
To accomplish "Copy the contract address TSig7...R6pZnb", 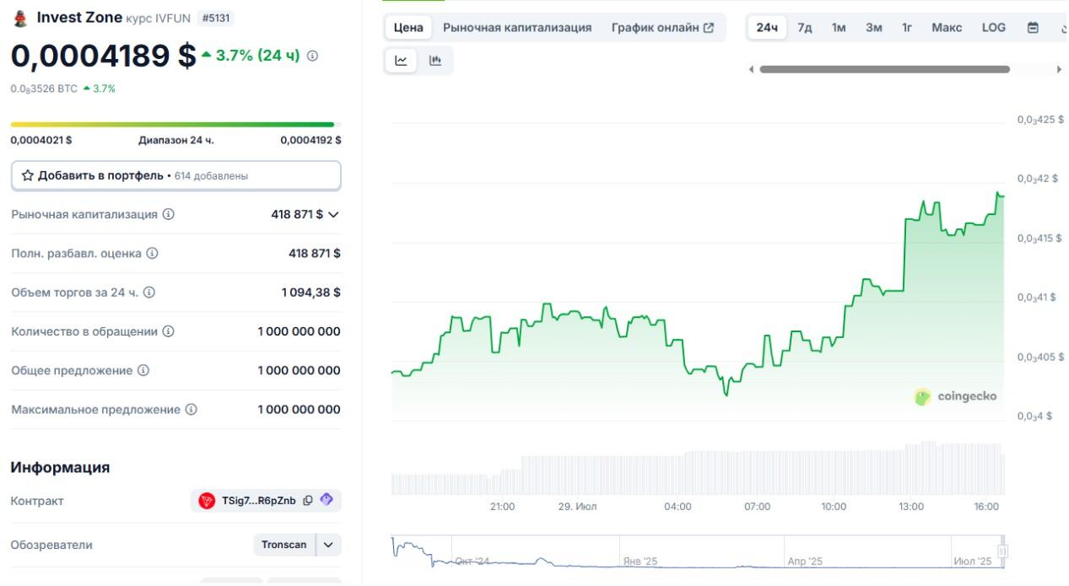I will click(x=308, y=500).
